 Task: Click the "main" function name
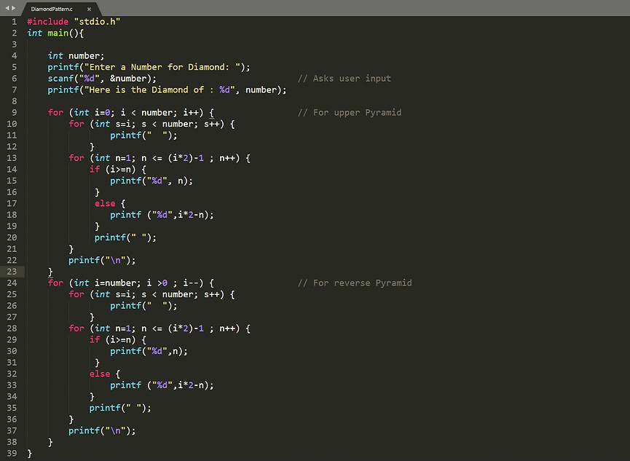pos(58,33)
